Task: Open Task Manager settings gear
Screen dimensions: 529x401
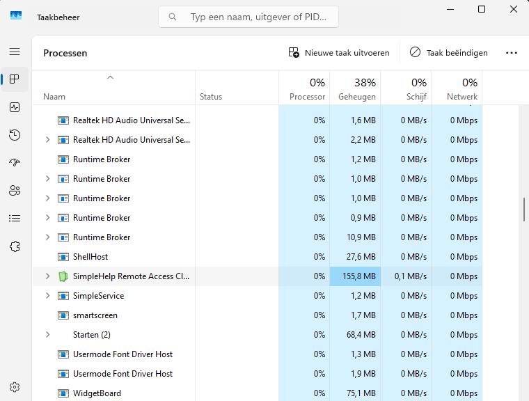Action: [x=15, y=387]
